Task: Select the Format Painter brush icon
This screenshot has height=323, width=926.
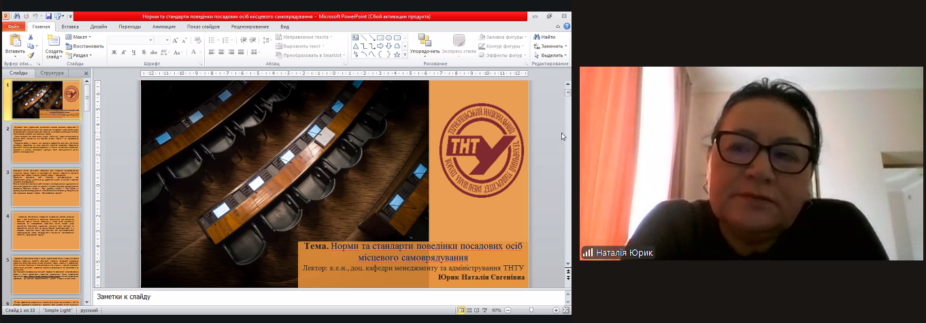Action: 31,56
